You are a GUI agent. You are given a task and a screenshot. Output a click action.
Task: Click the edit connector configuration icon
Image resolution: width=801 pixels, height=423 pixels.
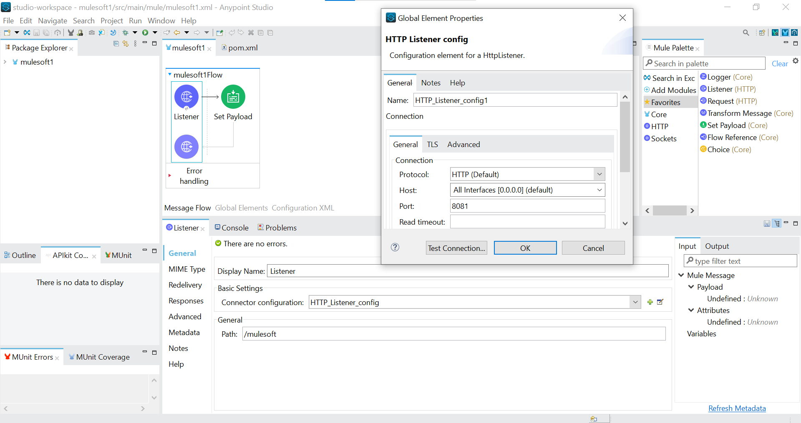660,302
